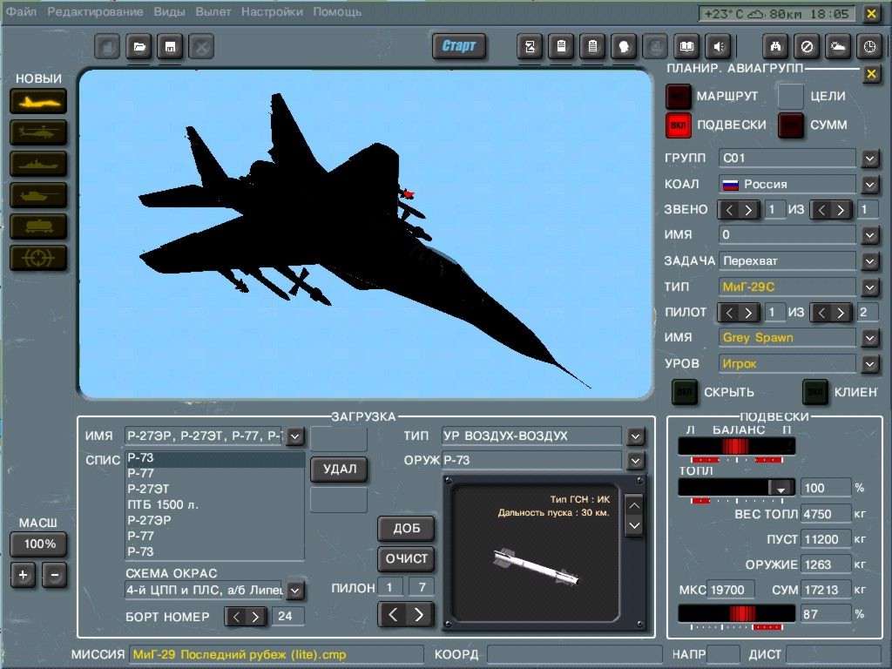Zoom in with the plus button
The height and width of the screenshot is (669, 892).
[x=23, y=575]
